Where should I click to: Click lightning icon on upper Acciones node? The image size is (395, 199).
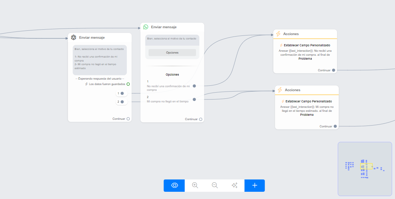click(278, 34)
